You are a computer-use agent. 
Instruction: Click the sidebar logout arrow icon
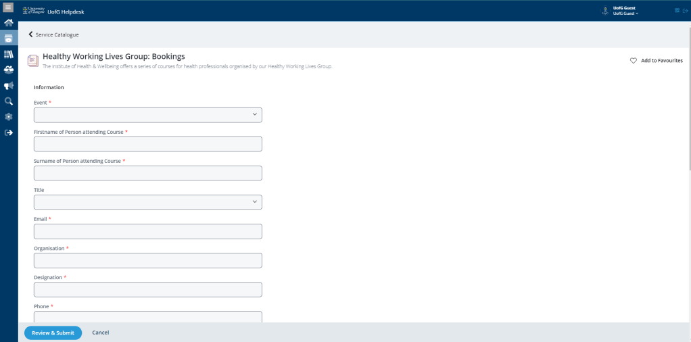[x=9, y=132]
